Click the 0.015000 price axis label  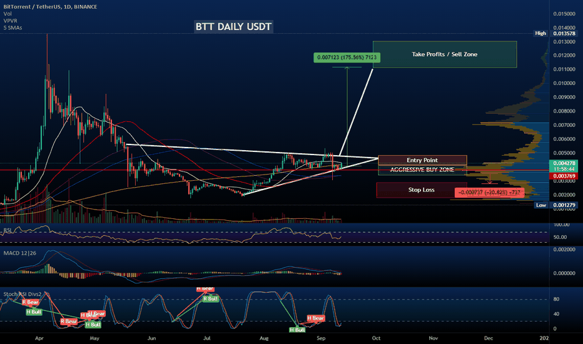[564, 14]
